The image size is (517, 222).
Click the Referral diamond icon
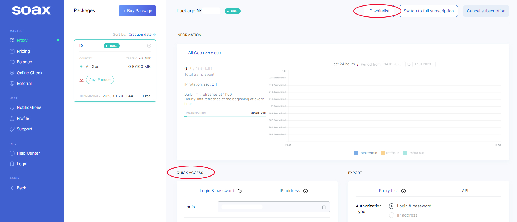12,84
